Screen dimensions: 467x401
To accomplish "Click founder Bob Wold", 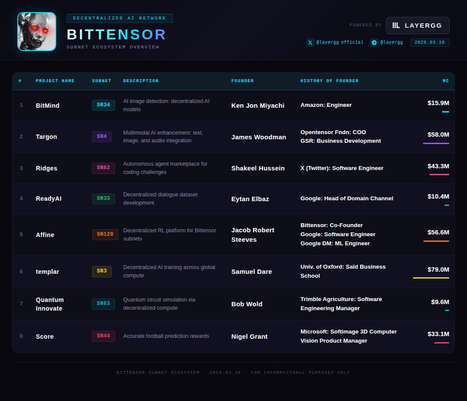I will (247, 304).
